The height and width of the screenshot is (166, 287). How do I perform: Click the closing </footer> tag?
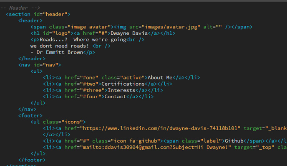pos(32,160)
